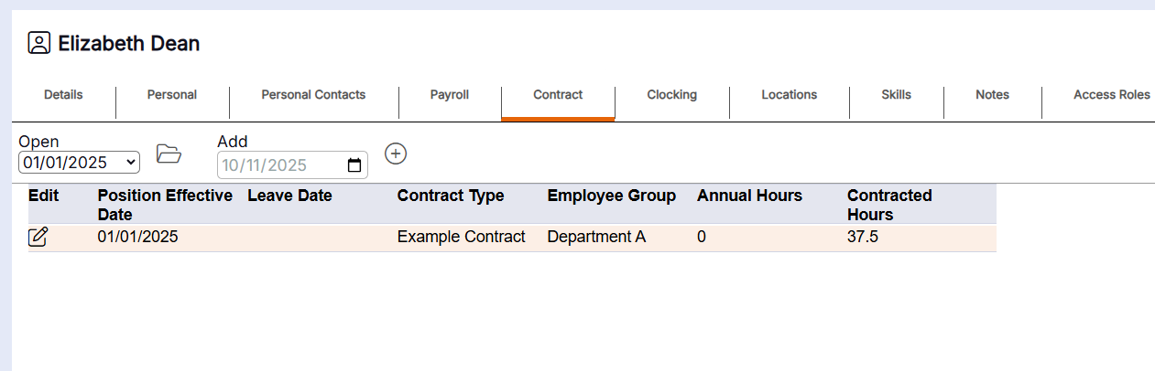1155x371 pixels.
Task: Click the Contract Type column header
Action: tap(451, 196)
